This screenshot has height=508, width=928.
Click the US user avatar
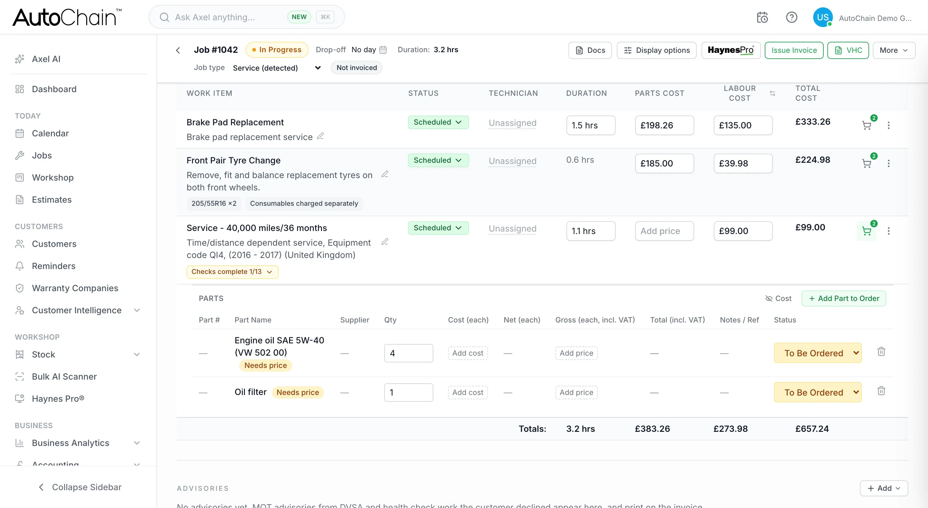(x=823, y=17)
